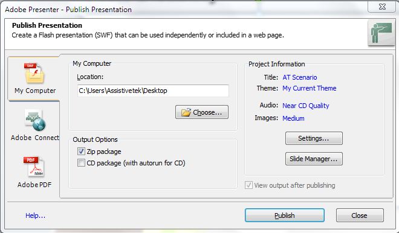Click the Medium images quality link
This screenshot has width=399, height=233.
(293, 118)
